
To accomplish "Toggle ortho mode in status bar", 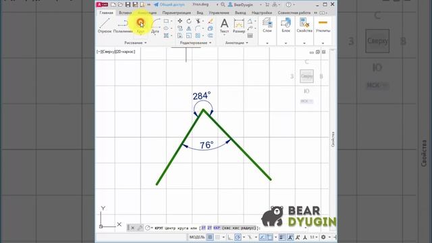I will 230,237.
